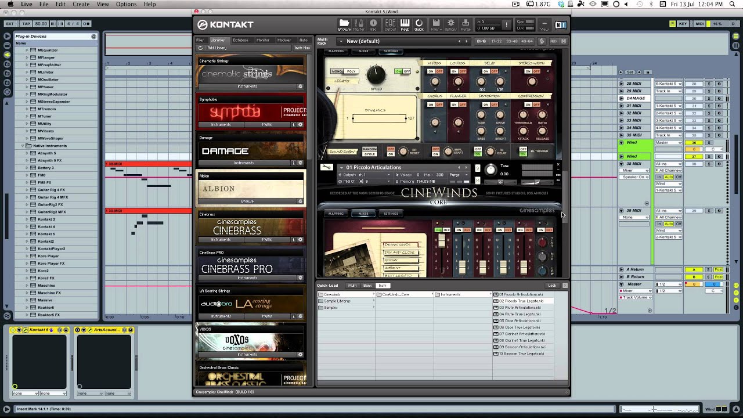Expand the Absynth 5 device in Ableton's browser

[27, 153]
